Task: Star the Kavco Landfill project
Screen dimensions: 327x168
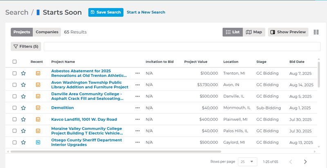Action: point(23,119)
